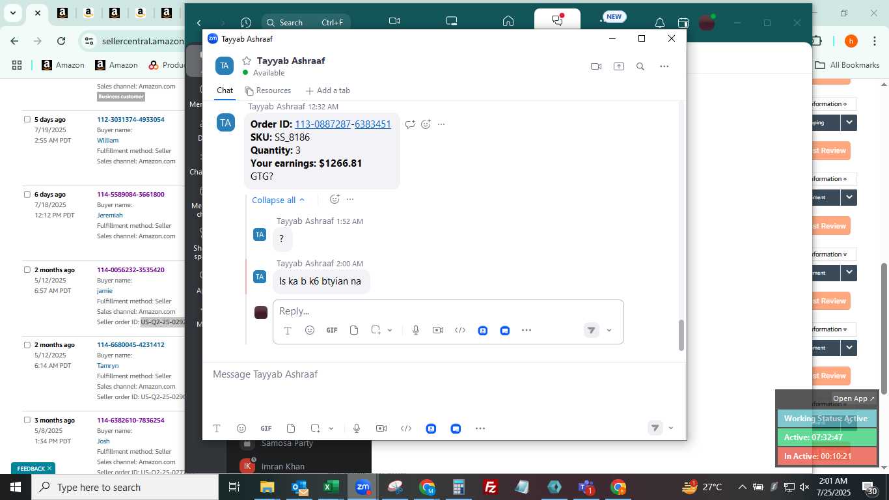The height and width of the screenshot is (500, 889).
Task: Click the Reply text field
Action: (448, 311)
